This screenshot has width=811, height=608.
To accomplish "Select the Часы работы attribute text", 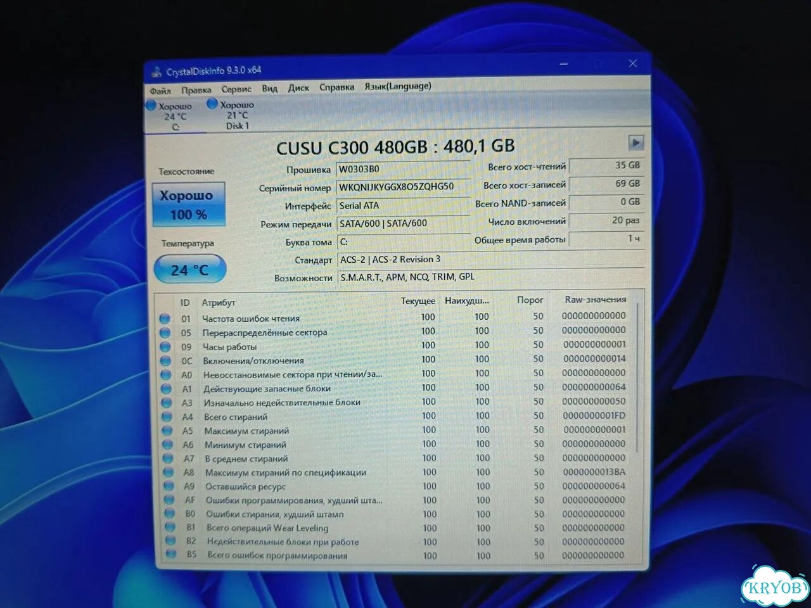I will (x=229, y=347).
